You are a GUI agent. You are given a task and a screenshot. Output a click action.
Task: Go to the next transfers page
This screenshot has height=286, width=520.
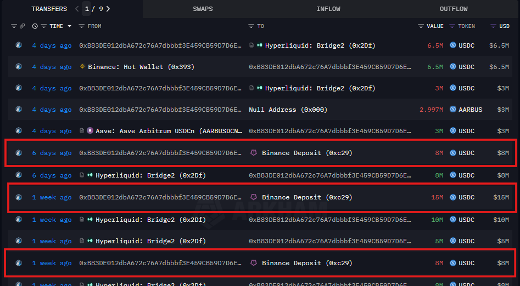coord(108,9)
